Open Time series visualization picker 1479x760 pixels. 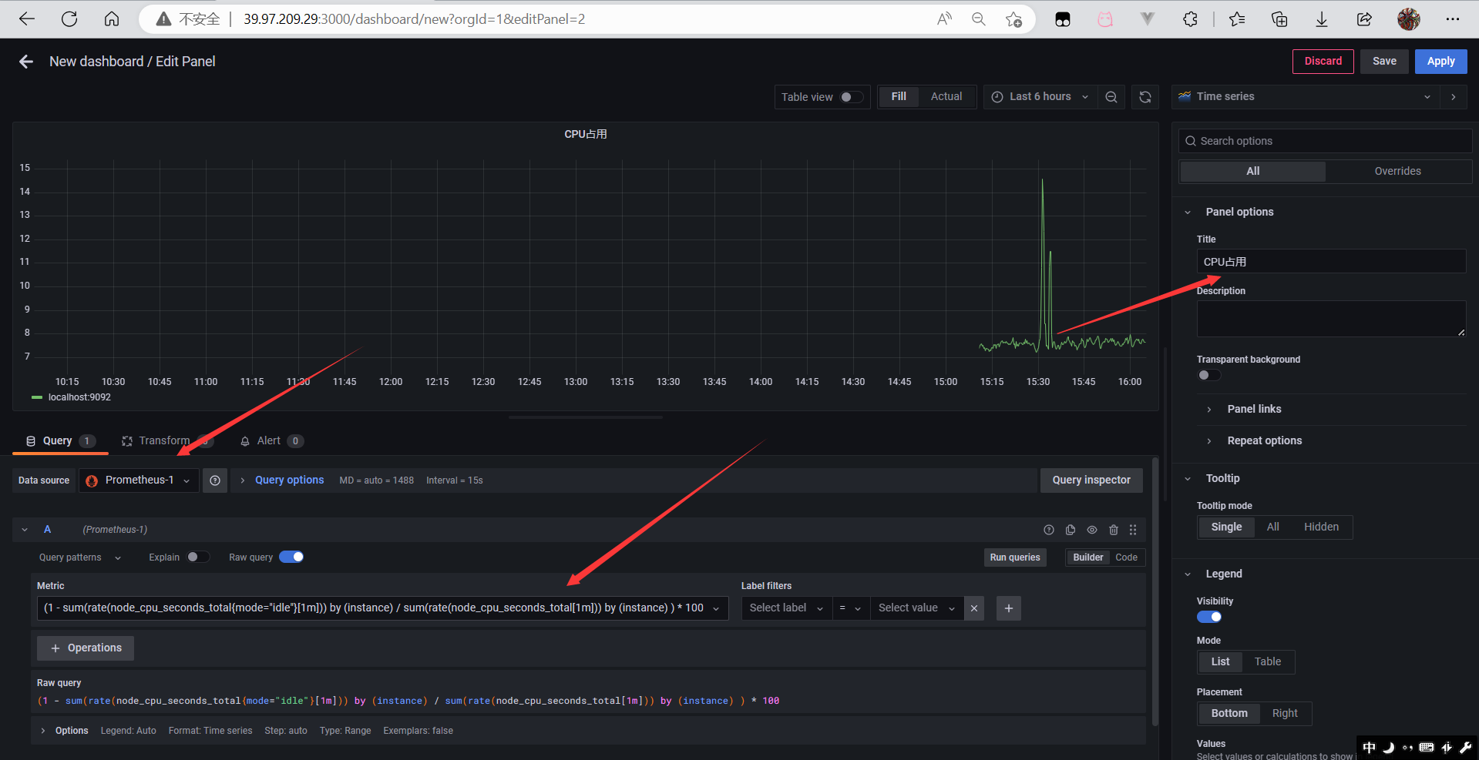pos(1306,97)
